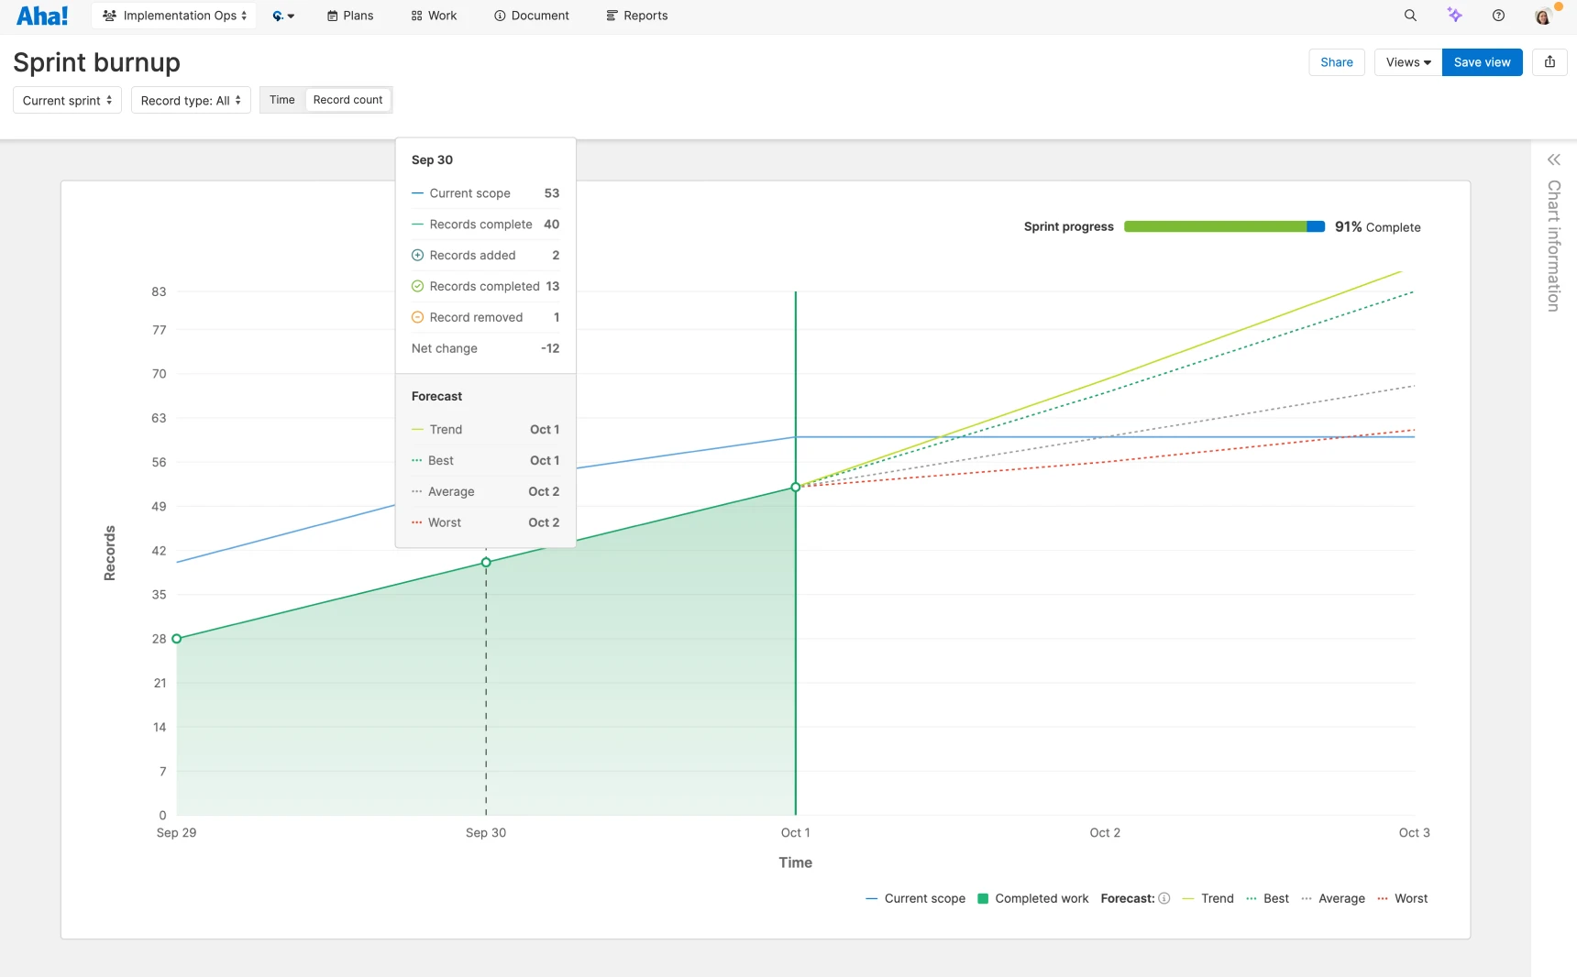Click the export icon next to Save view
Screen dimensions: 1577x977
point(1550,61)
